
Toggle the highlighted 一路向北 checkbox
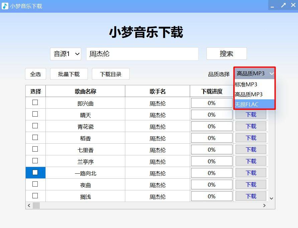point(35,172)
